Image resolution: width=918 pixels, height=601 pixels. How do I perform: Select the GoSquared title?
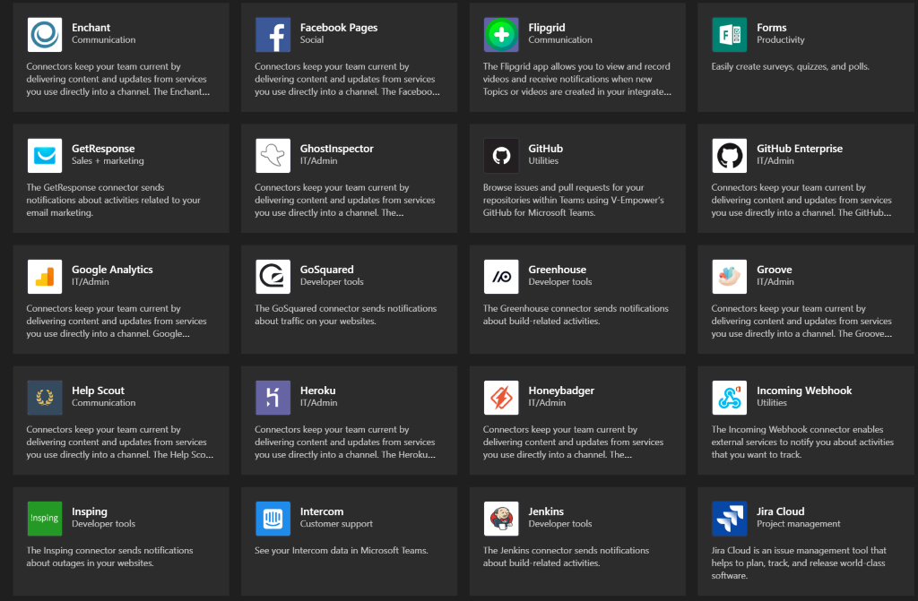[326, 270]
